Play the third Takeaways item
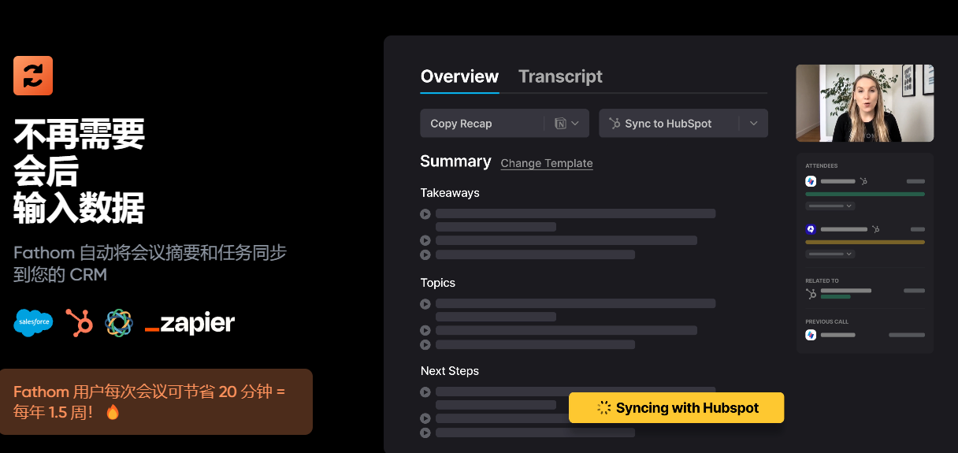958x453 pixels. point(425,254)
